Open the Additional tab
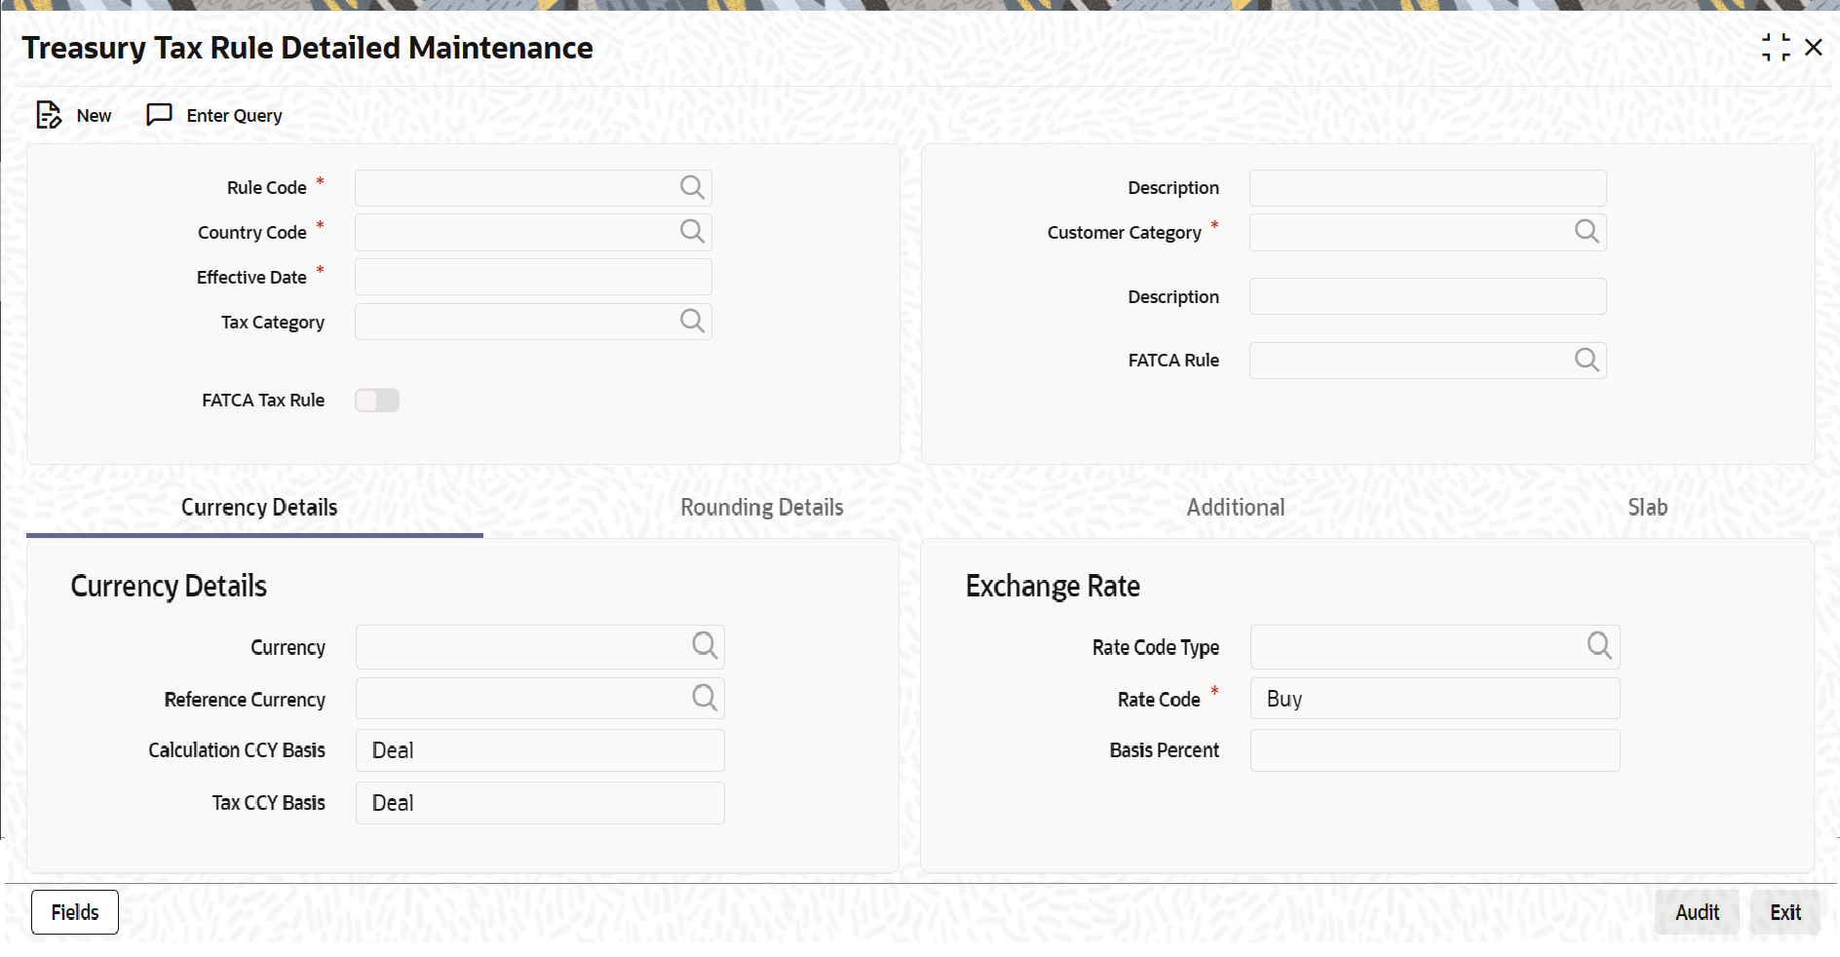The height and width of the screenshot is (957, 1840). point(1236,508)
